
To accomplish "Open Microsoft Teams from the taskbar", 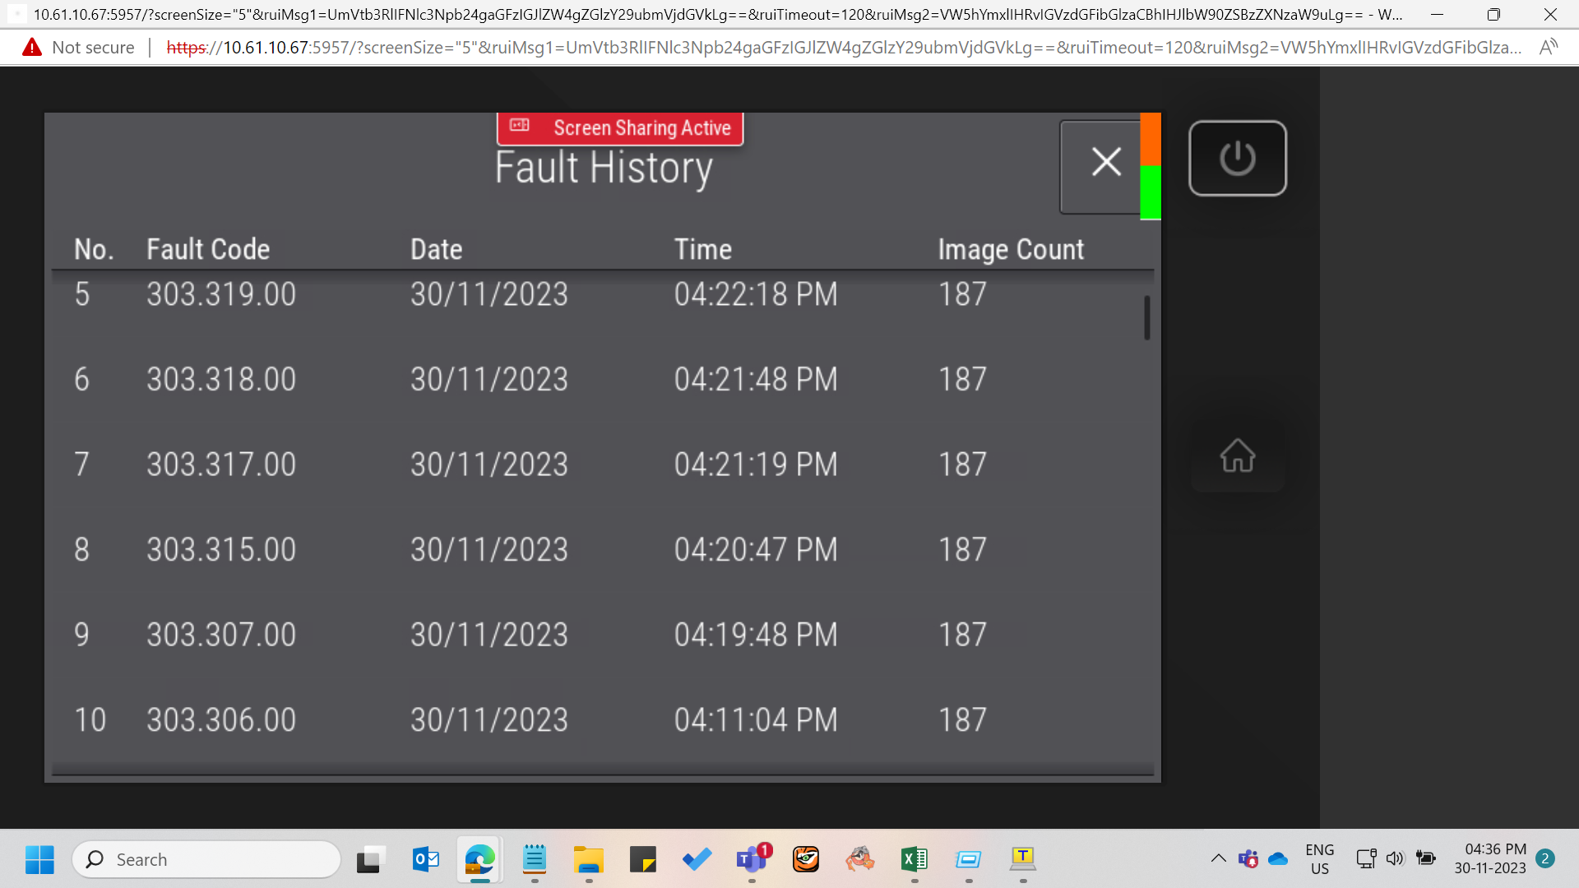I will [752, 859].
